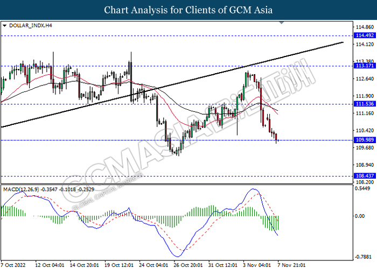Select the 108.437 support level tag
The height and width of the screenshot is (269, 377).
[365, 176]
